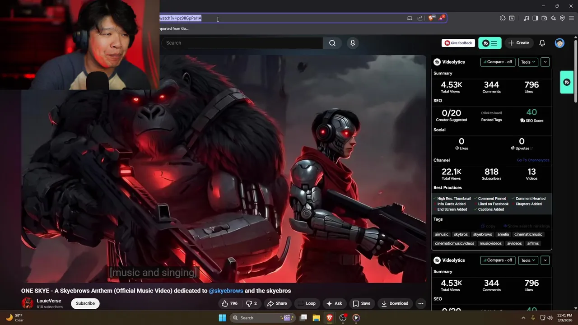578x325 pixels.
Task: Click the OBS Studio taskbar icon
Action: coord(343,318)
